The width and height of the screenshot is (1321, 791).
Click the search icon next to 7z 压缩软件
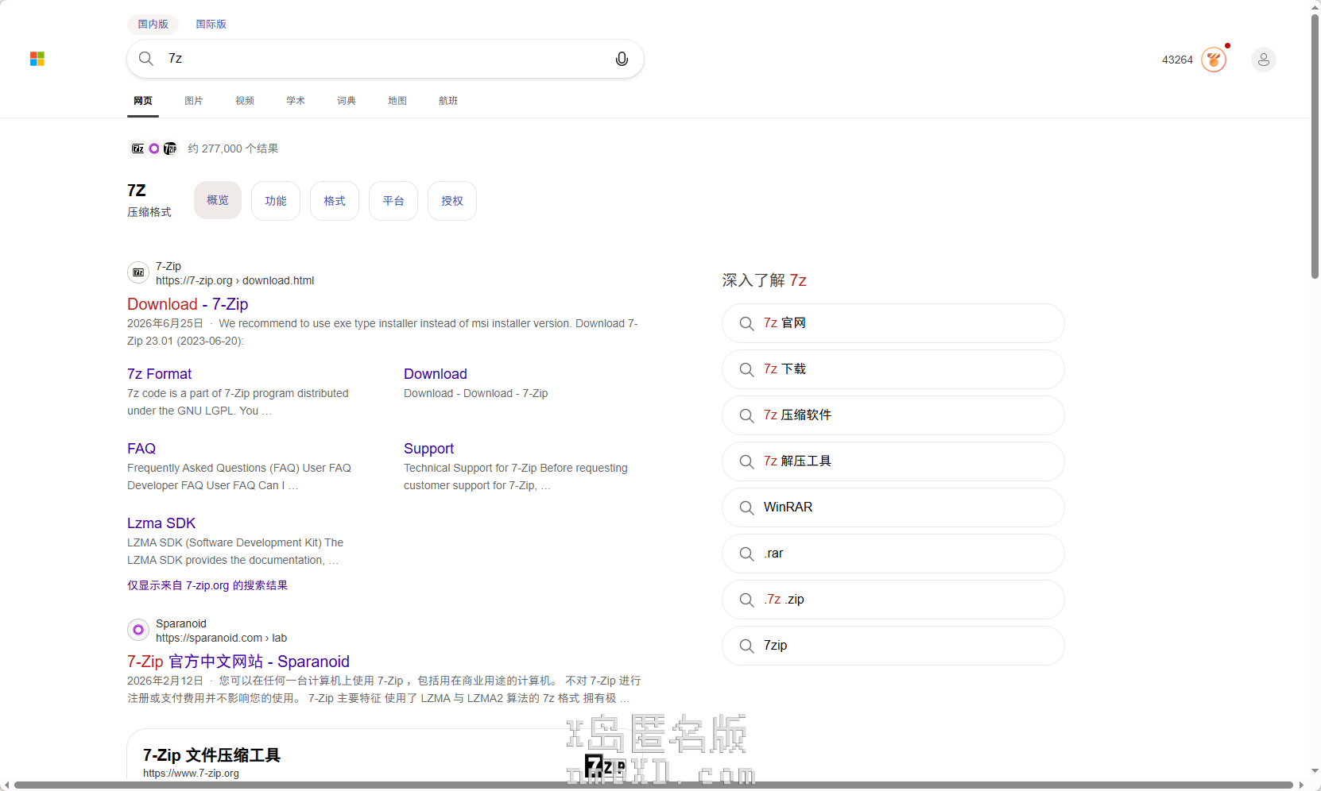pos(746,415)
